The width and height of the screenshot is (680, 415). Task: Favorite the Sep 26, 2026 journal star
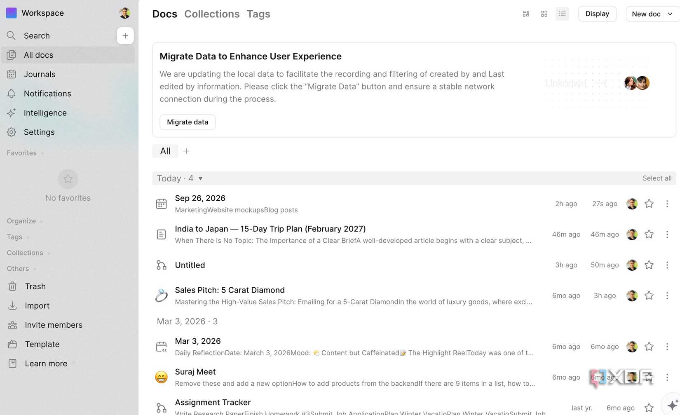point(649,204)
